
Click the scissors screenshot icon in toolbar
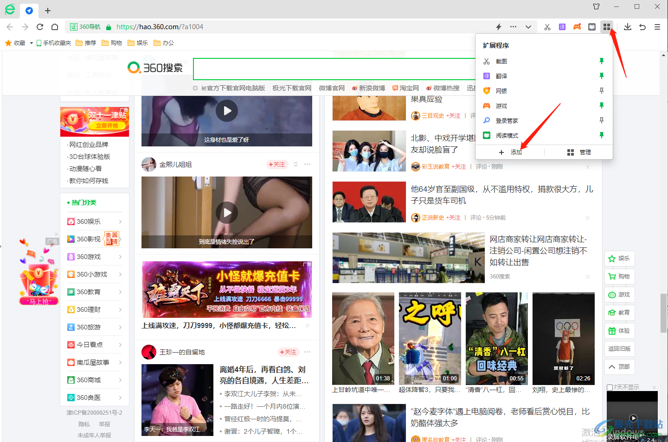(x=547, y=27)
